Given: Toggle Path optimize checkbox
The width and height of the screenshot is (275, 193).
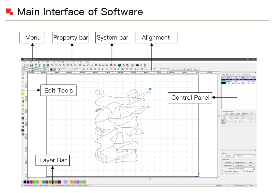Looking at the screenshot, I should (244, 171).
